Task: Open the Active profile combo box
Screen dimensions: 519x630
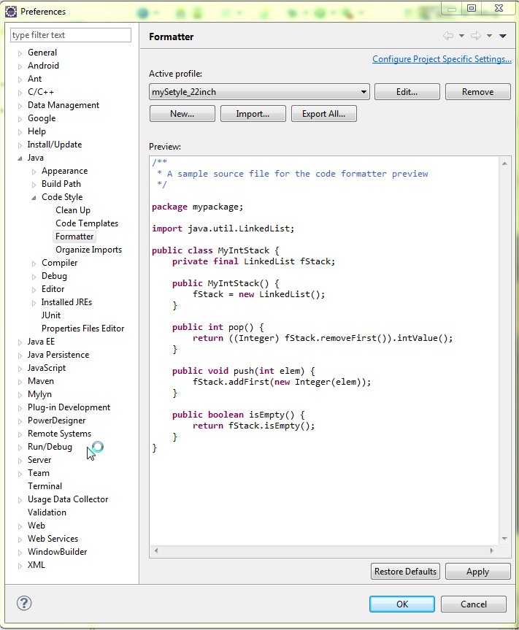Action: tap(259, 91)
